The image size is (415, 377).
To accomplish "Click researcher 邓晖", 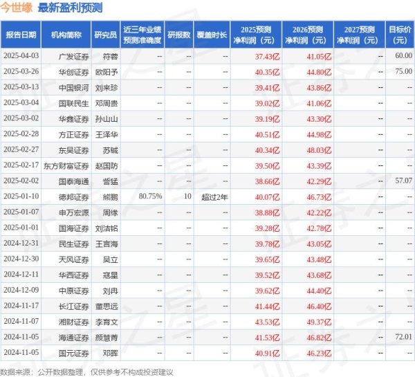I will tap(110, 353).
